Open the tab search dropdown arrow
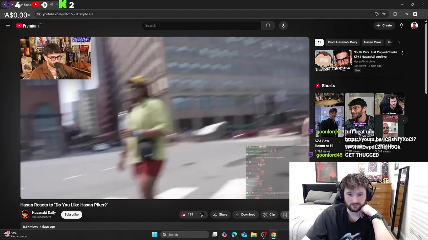The width and height of the screenshot is (428, 240). [5, 5]
